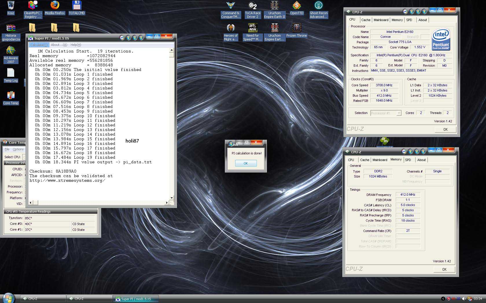This screenshot has height=303, width=486.
Task: Open Help menu in Super PI
Action: pyautogui.click(x=76, y=45)
